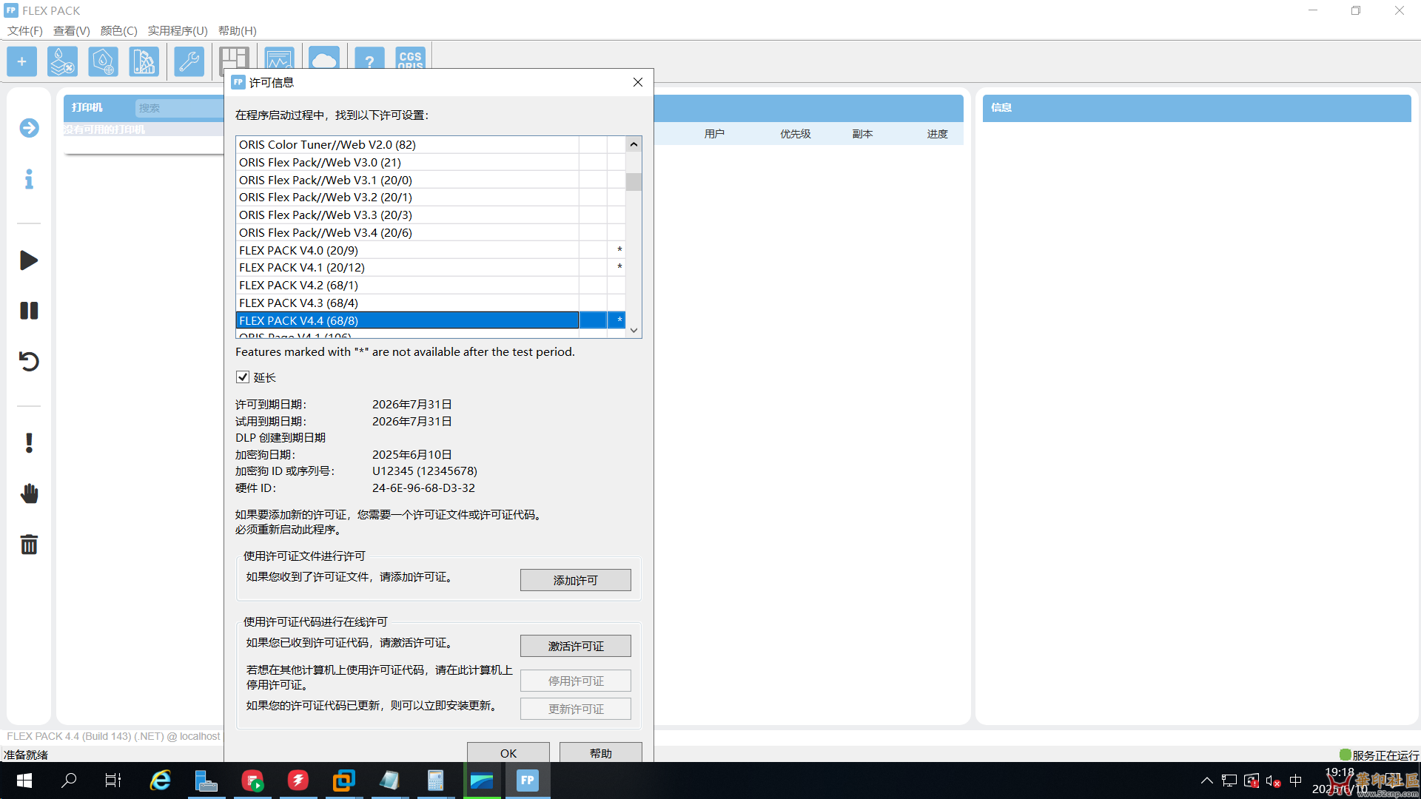Open the color swatch book toolbar icon
The height and width of the screenshot is (799, 1421).
(x=144, y=61)
